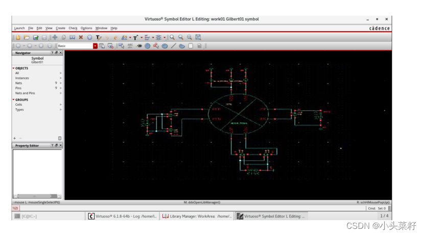424x235 pixels.
Task: Click the Navigator panel help question mark
Action: pos(52,53)
